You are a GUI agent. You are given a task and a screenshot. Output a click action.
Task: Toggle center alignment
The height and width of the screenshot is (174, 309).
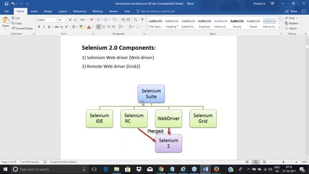coord(103,27)
